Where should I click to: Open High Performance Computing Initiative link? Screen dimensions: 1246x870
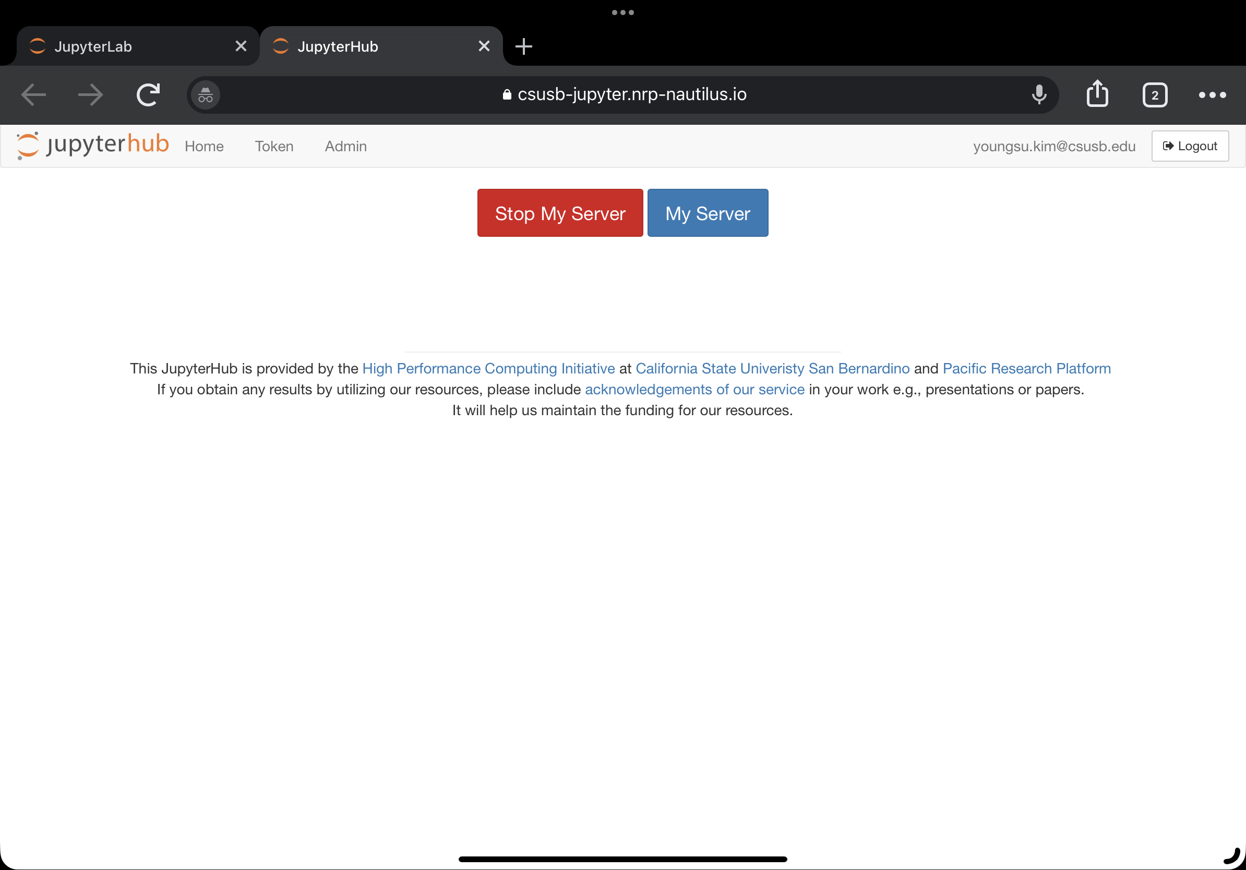488,369
